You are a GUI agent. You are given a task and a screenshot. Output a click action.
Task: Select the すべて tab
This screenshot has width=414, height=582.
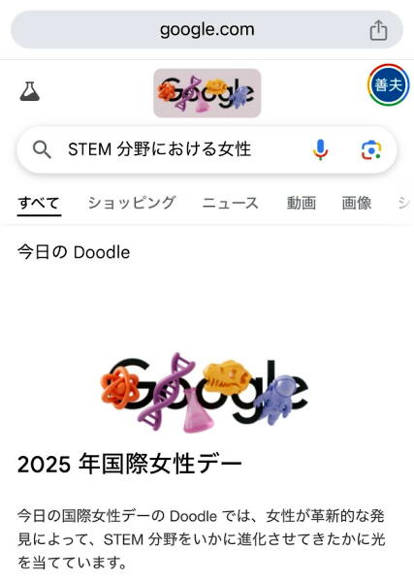[x=39, y=203]
